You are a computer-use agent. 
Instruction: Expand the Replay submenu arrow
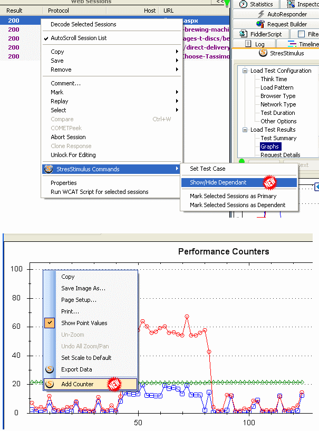pyautogui.click(x=177, y=101)
